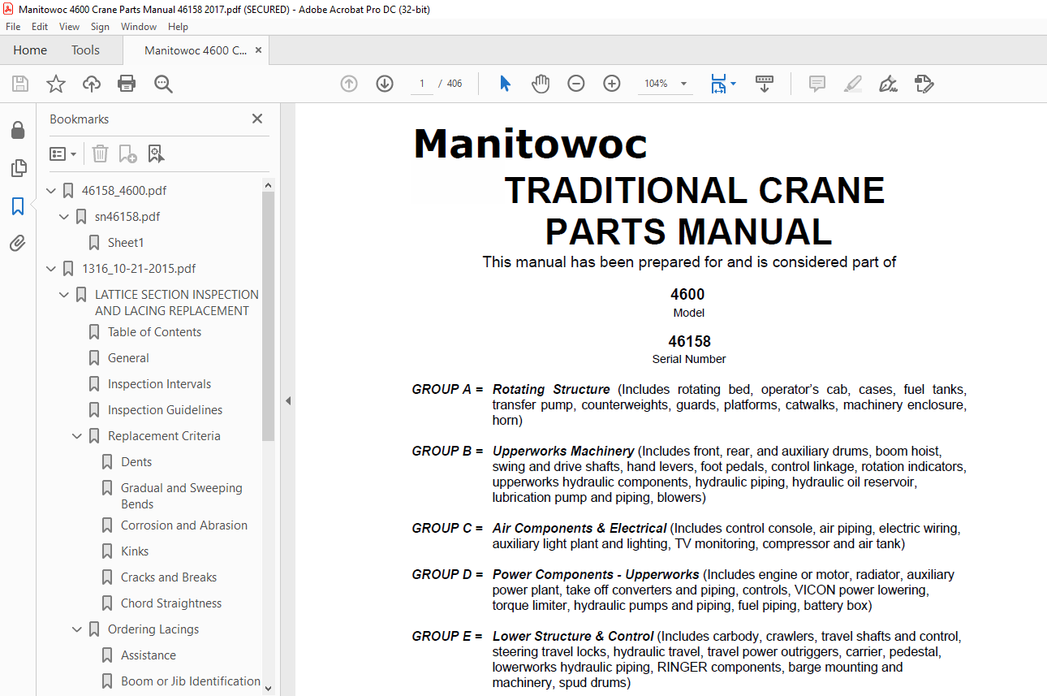Open the View menu

click(69, 27)
